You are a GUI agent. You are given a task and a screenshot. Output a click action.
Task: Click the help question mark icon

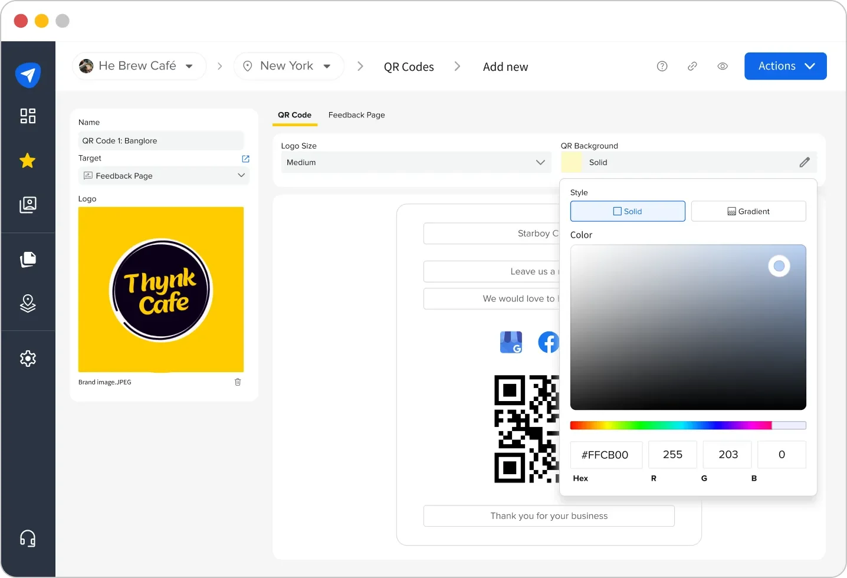662,66
